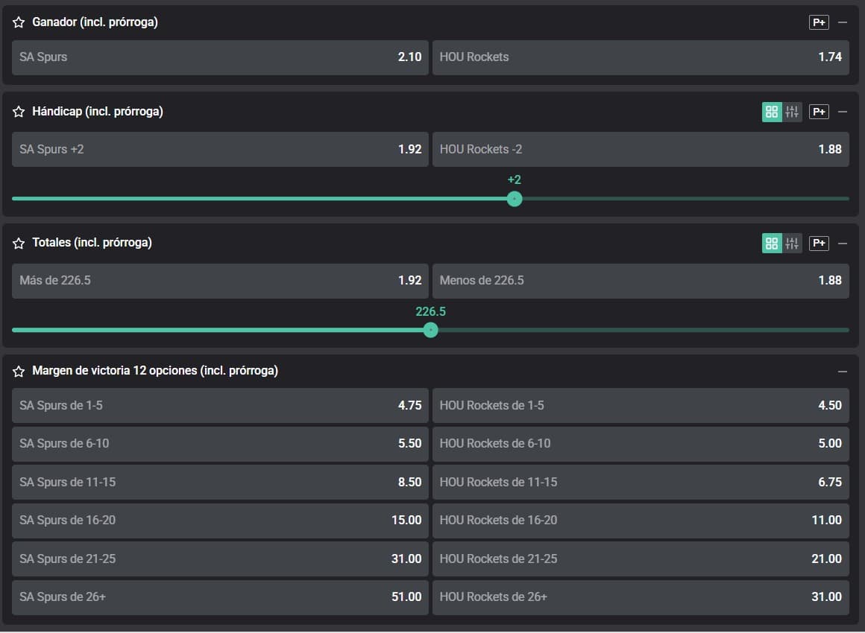Viewport: 865px width, 633px height.
Task: Collapse the Totales section
Action: point(843,243)
